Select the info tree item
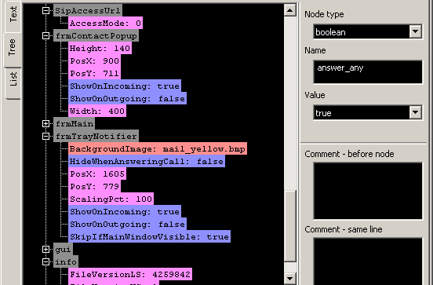Screen dimensions: 433x285 coord(66,261)
